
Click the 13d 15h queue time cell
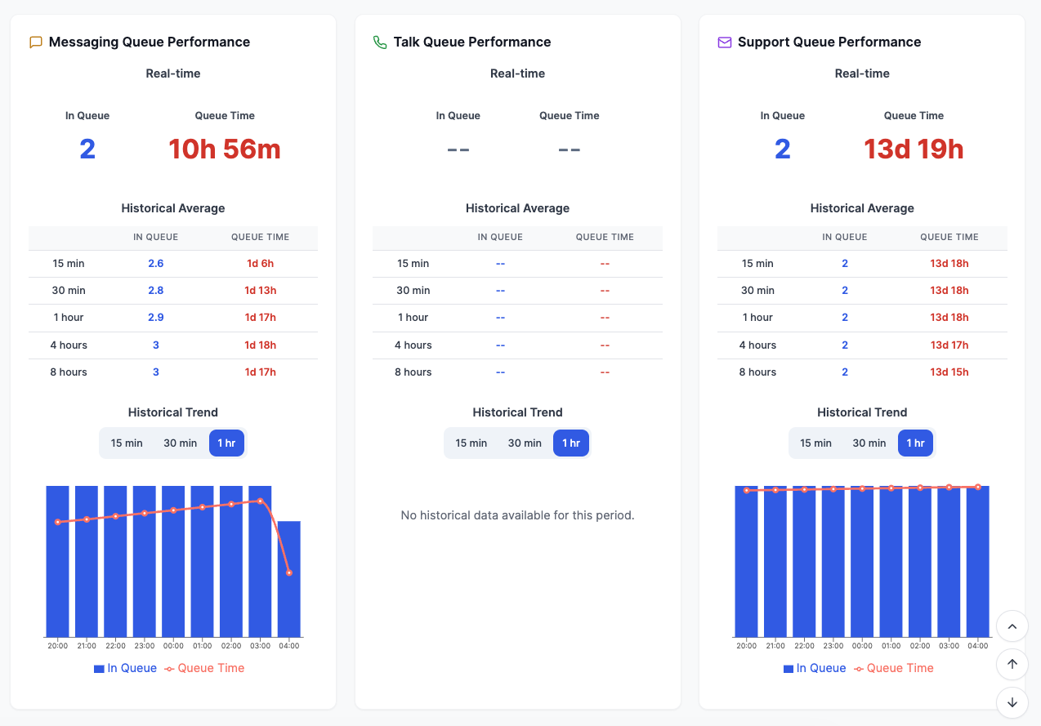(x=949, y=372)
